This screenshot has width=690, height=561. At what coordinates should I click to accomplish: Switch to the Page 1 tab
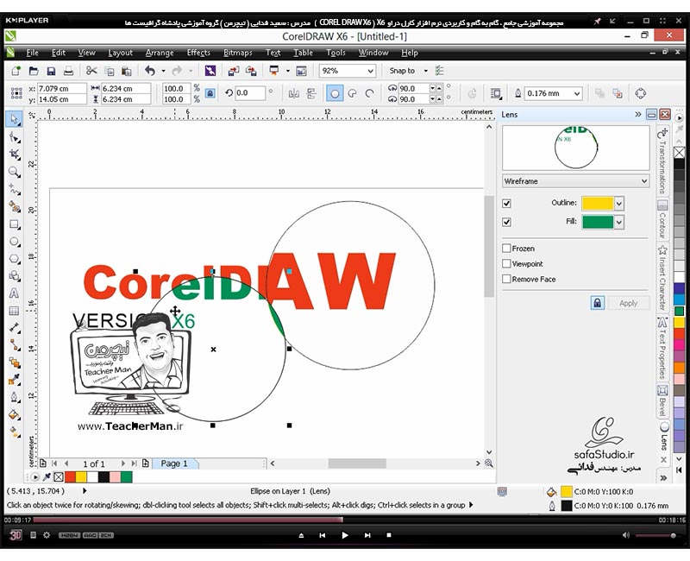[174, 463]
